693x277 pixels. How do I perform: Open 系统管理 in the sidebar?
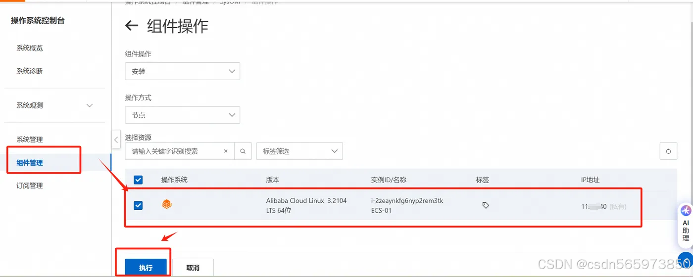click(x=30, y=139)
